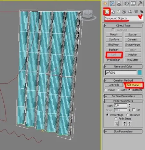Select the Path Steps radio option
Viewport: 145px width, 150px height.
tap(116, 118)
